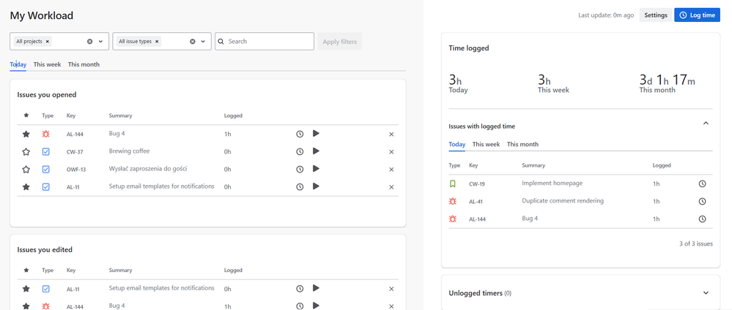Click issue key CW-19
Screen dimensions: 732x310
[476, 184]
